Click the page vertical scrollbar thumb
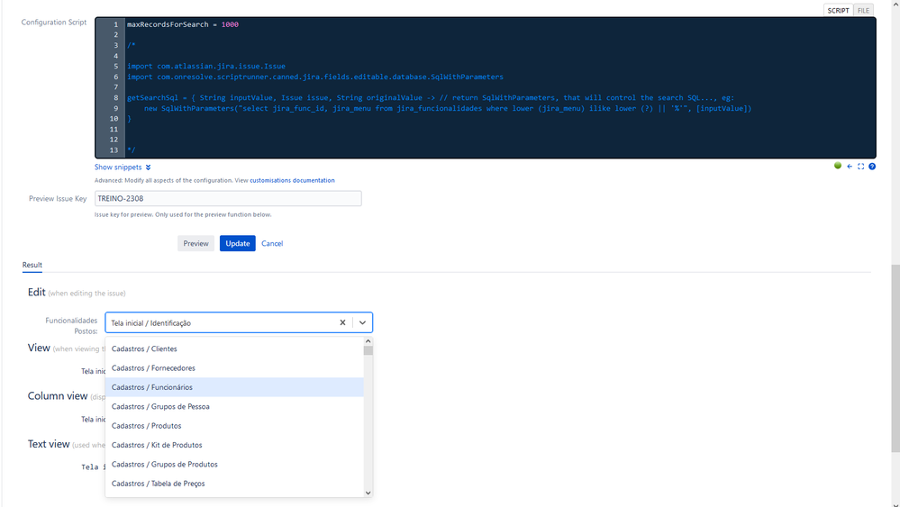Viewport: 900px width, 507px height. (x=895, y=358)
